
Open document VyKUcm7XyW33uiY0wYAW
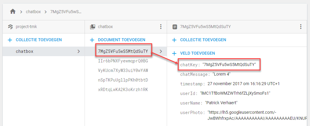123,70
